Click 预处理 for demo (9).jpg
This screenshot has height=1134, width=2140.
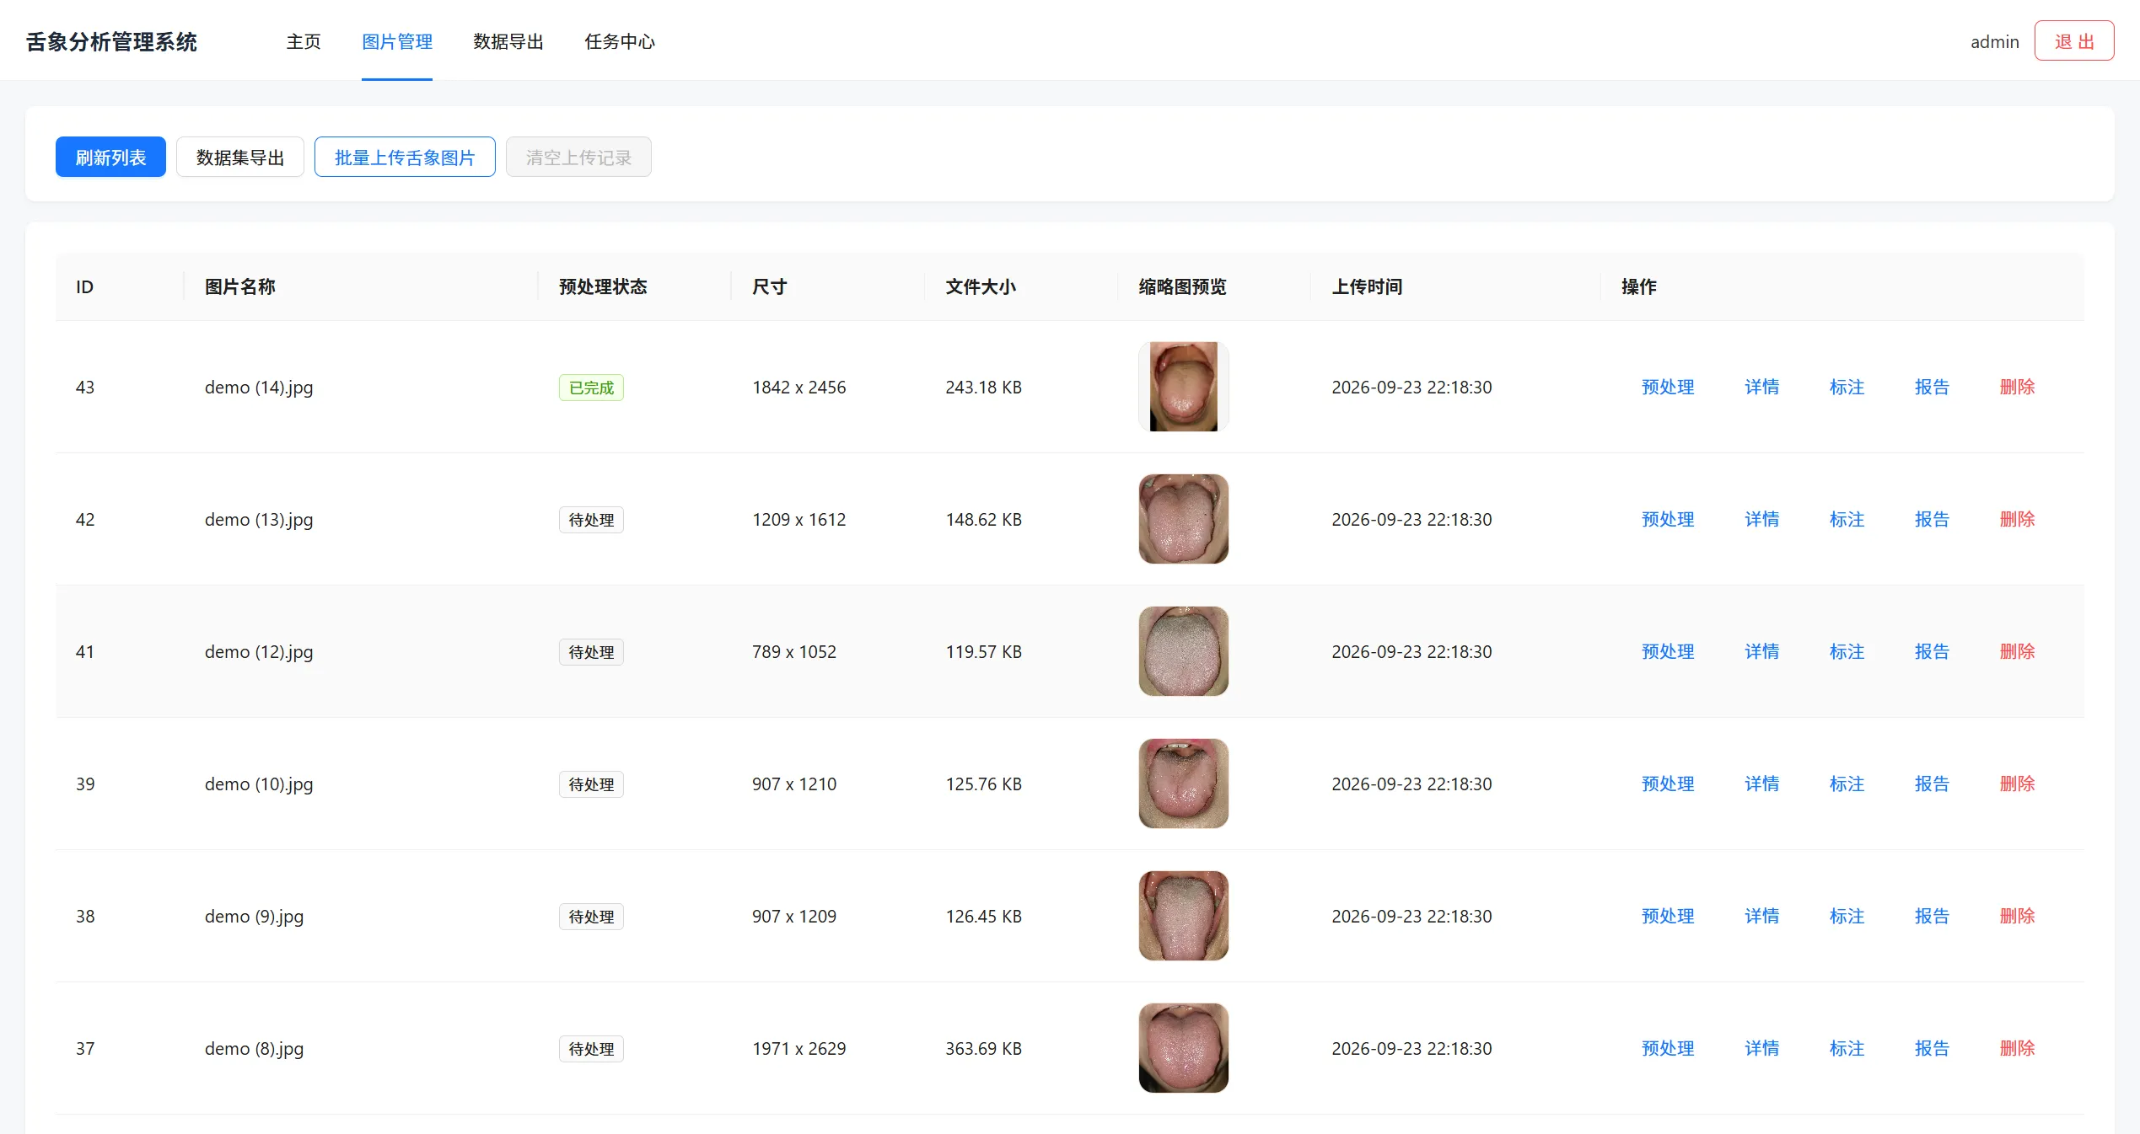1668,916
